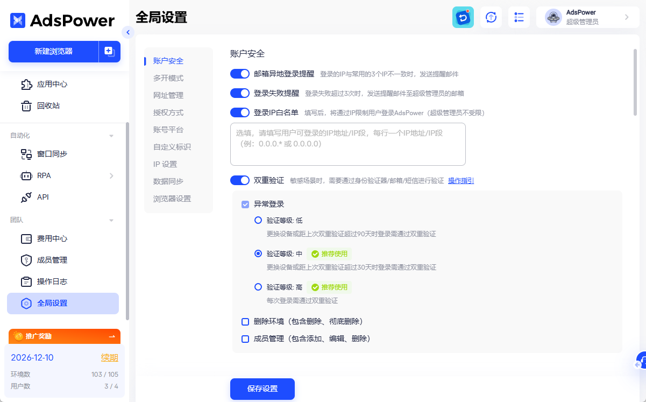This screenshot has height=402, width=646.
Task: Click the 窗口同步 icon
Action: [26, 154]
